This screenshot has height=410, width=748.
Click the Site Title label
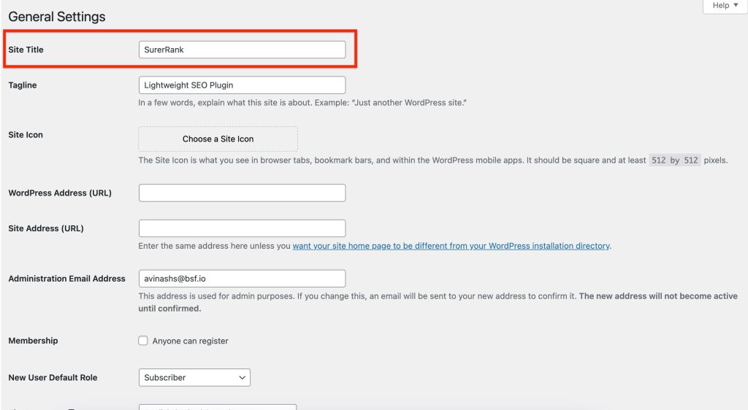click(26, 50)
